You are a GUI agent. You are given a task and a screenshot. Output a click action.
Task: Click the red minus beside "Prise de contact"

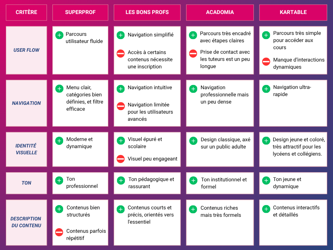pyautogui.click(x=193, y=53)
